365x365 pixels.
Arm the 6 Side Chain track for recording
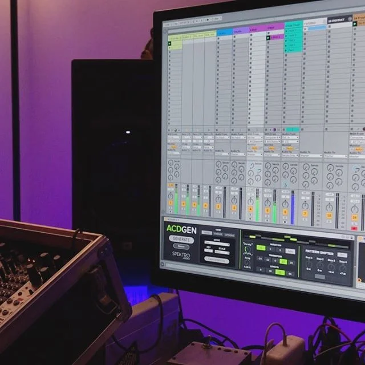pos(285,222)
